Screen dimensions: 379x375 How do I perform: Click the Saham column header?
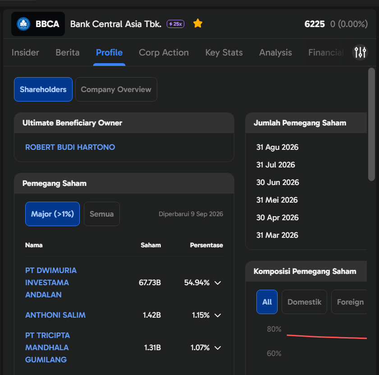click(151, 245)
